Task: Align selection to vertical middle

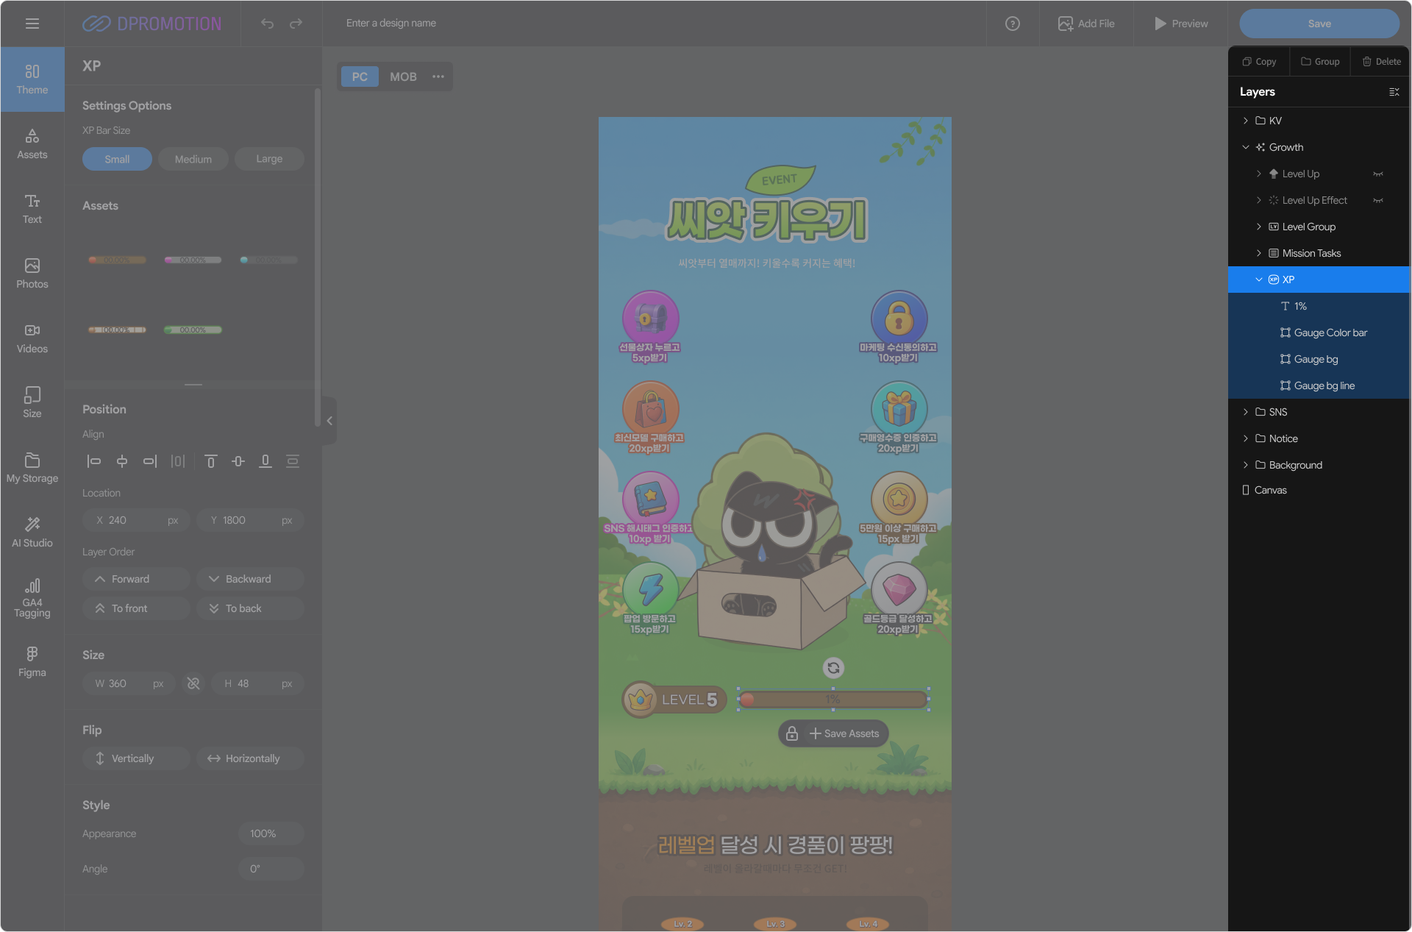Action: 238,461
